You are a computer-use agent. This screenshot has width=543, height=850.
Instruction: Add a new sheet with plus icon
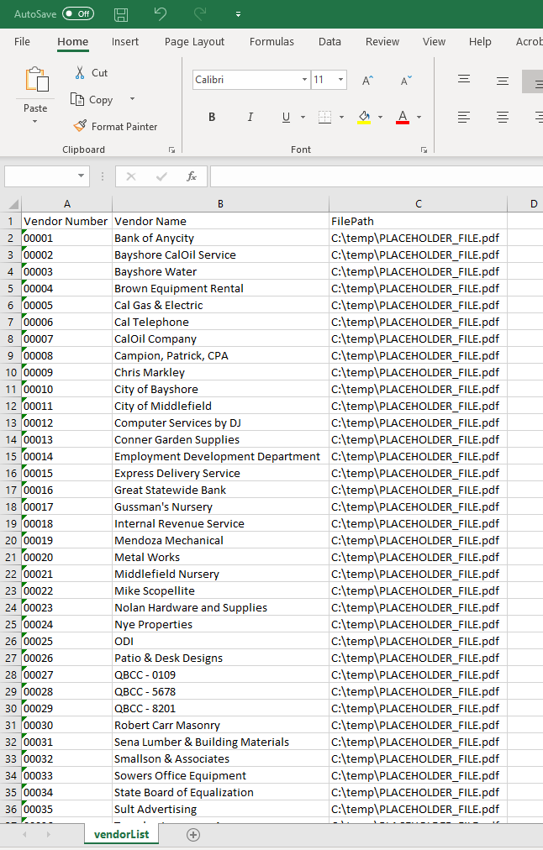pos(193,834)
